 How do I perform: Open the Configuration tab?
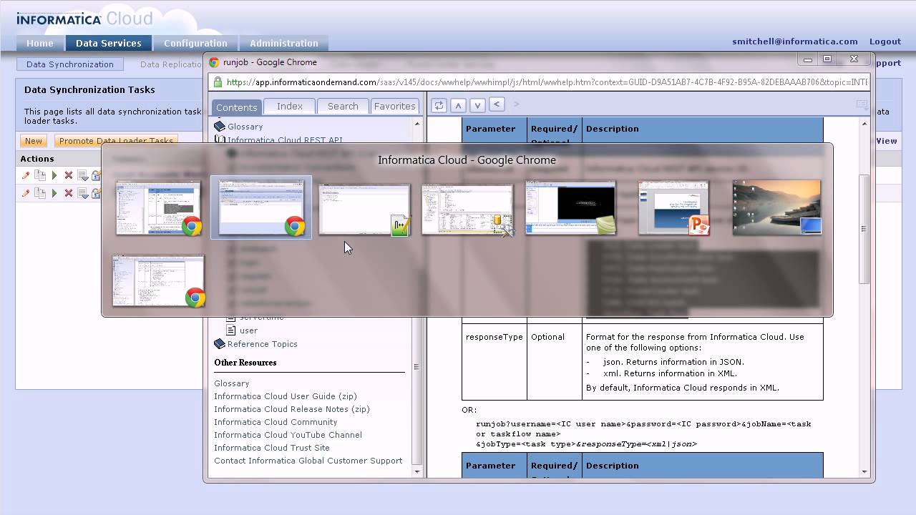pos(195,43)
